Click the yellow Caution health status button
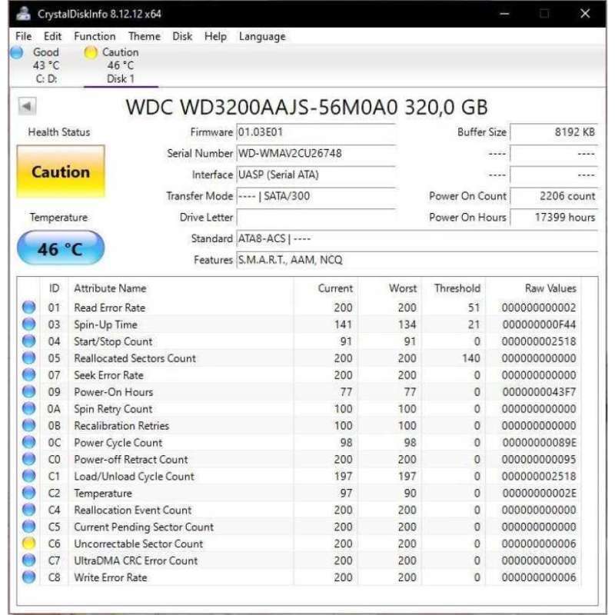This screenshot has width=615, height=615. coord(60,172)
